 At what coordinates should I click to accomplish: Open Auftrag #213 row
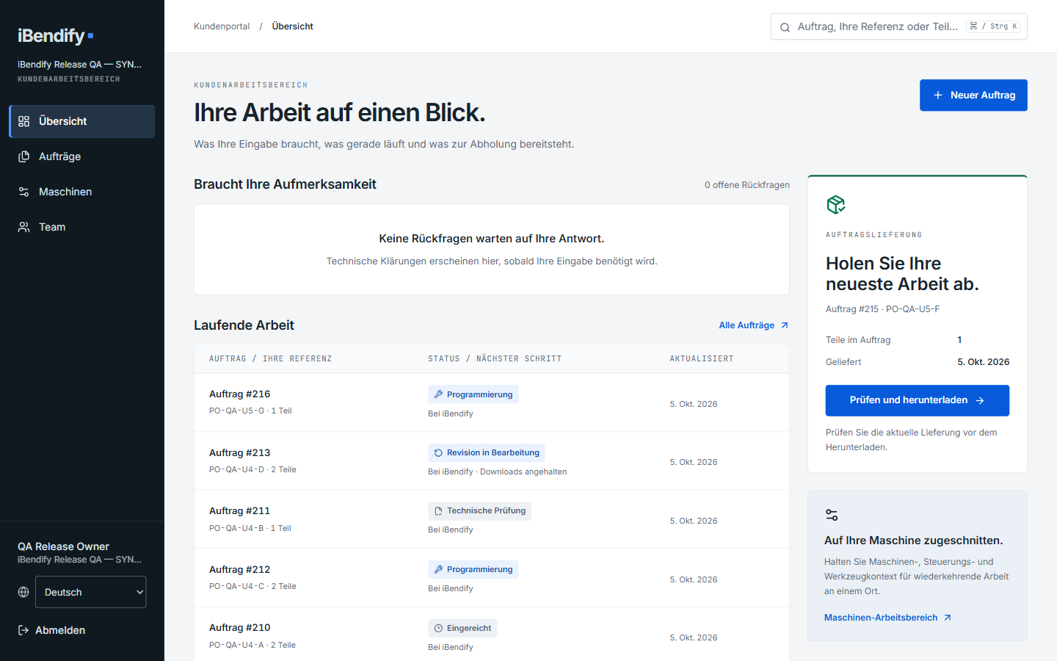point(492,461)
